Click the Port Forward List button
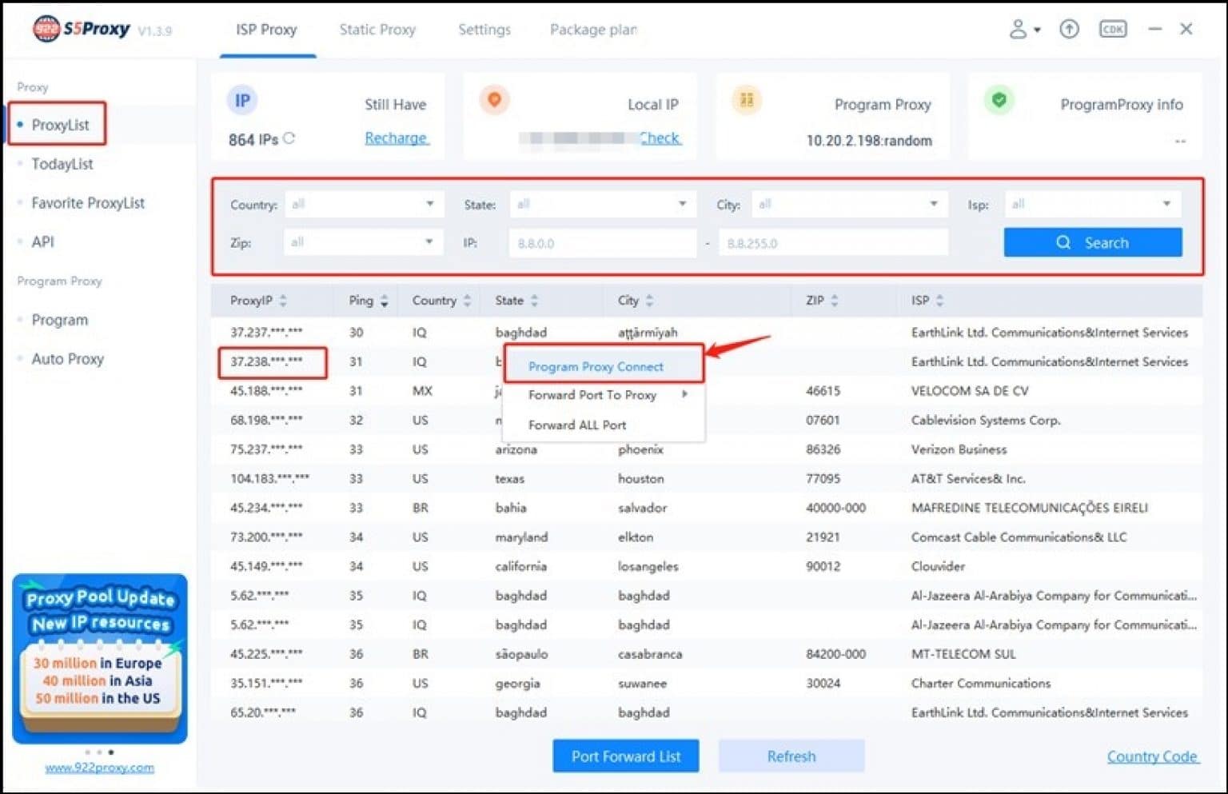Image resolution: width=1228 pixels, height=794 pixels. [625, 756]
